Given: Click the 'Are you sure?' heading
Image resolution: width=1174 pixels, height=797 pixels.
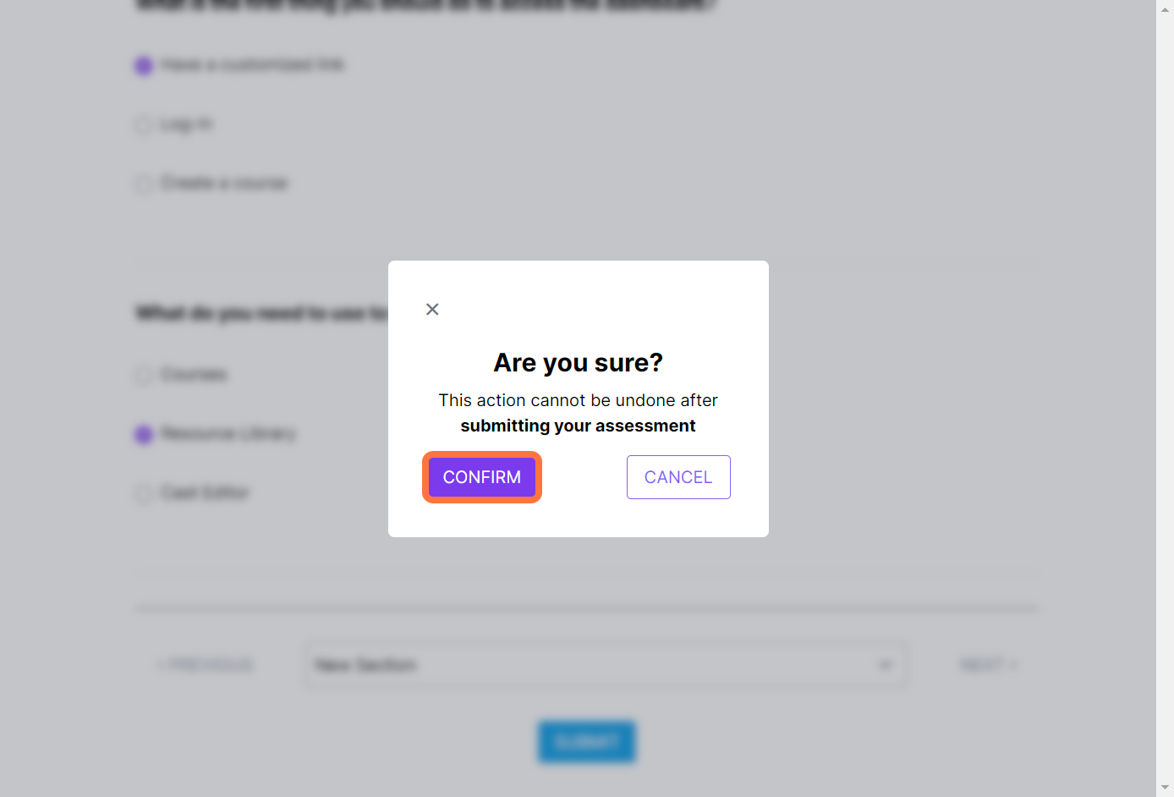Looking at the screenshot, I should coord(578,363).
